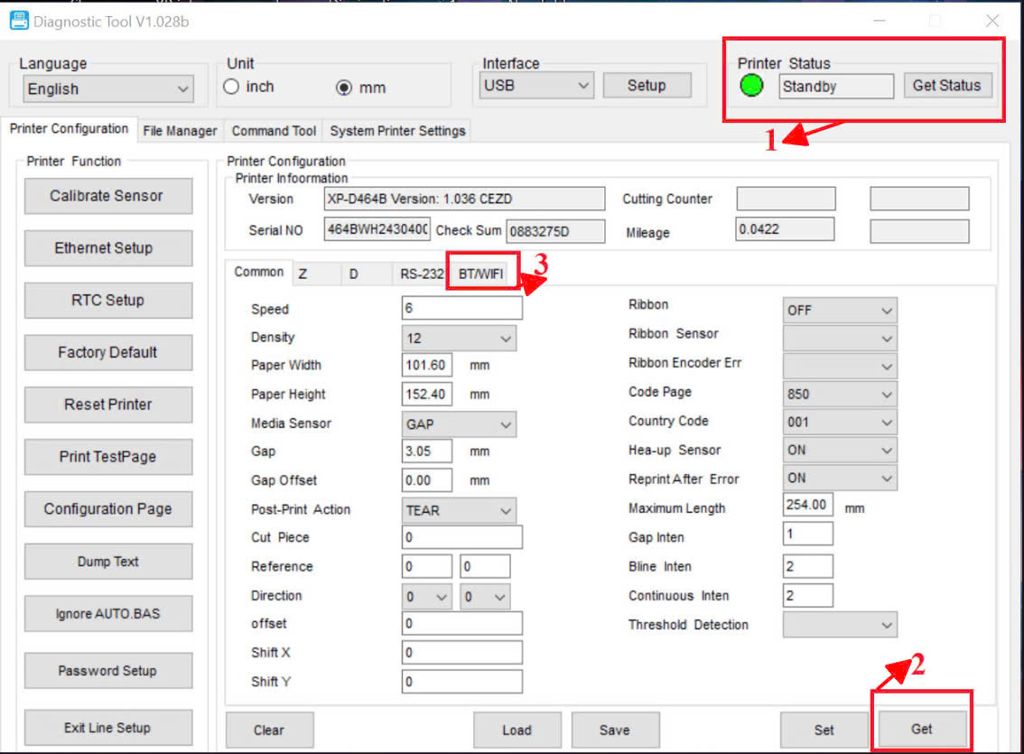This screenshot has width=1024, height=754.
Task: Open the first Direction dropdown
Action: pyautogui.click(x=426, y=597)
